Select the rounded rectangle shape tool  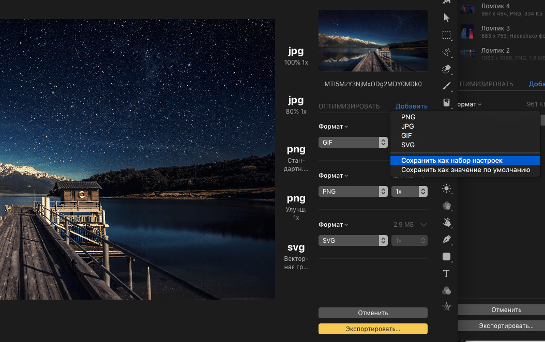(x=446, y=257)
